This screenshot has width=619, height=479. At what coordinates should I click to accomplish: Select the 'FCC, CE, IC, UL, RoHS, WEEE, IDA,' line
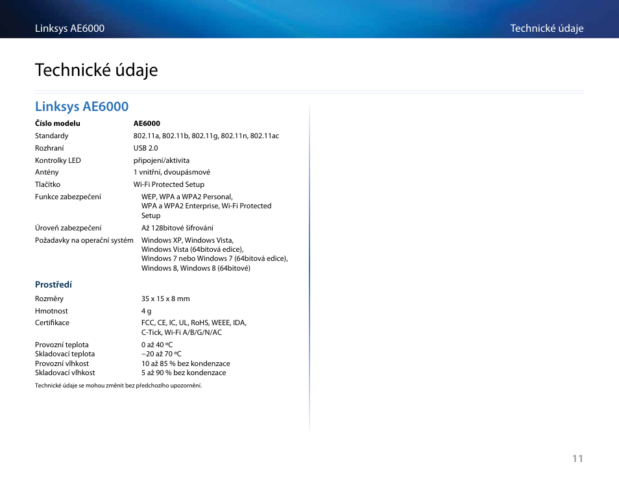[194, 323]
